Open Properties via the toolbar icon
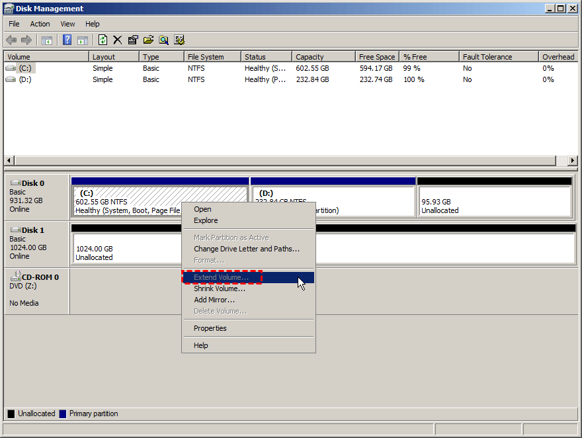 coord(133,40)
